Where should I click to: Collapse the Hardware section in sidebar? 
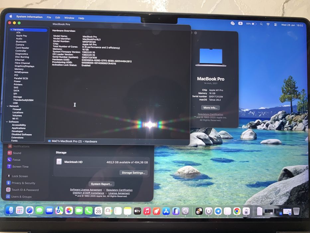coord(11,30)
